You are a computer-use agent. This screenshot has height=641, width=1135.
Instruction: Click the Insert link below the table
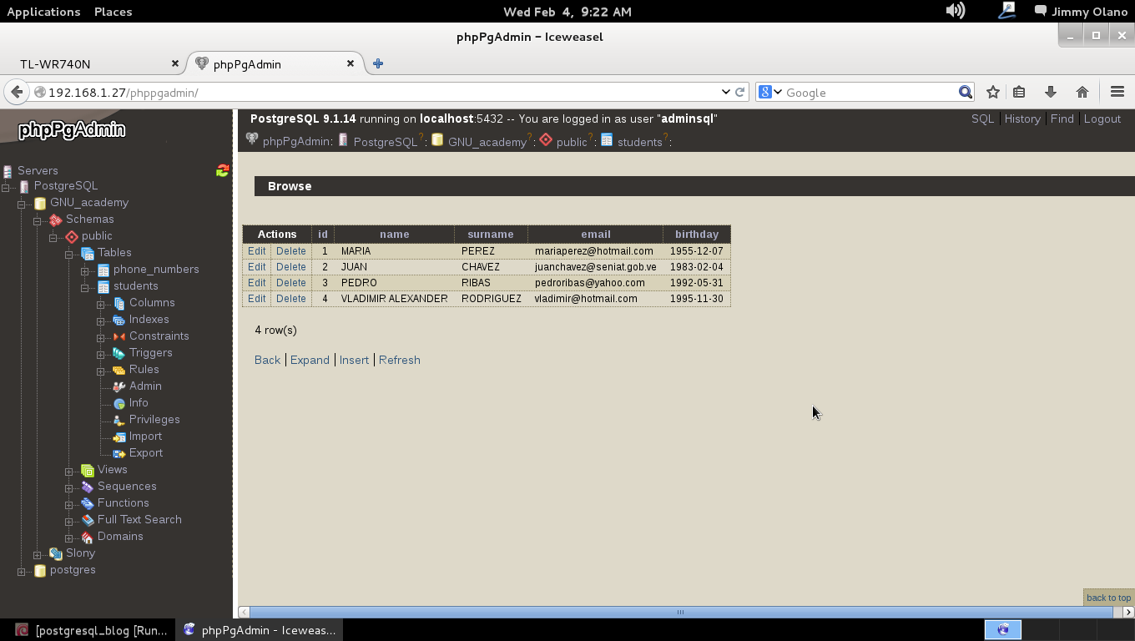[x=354, y=360]
